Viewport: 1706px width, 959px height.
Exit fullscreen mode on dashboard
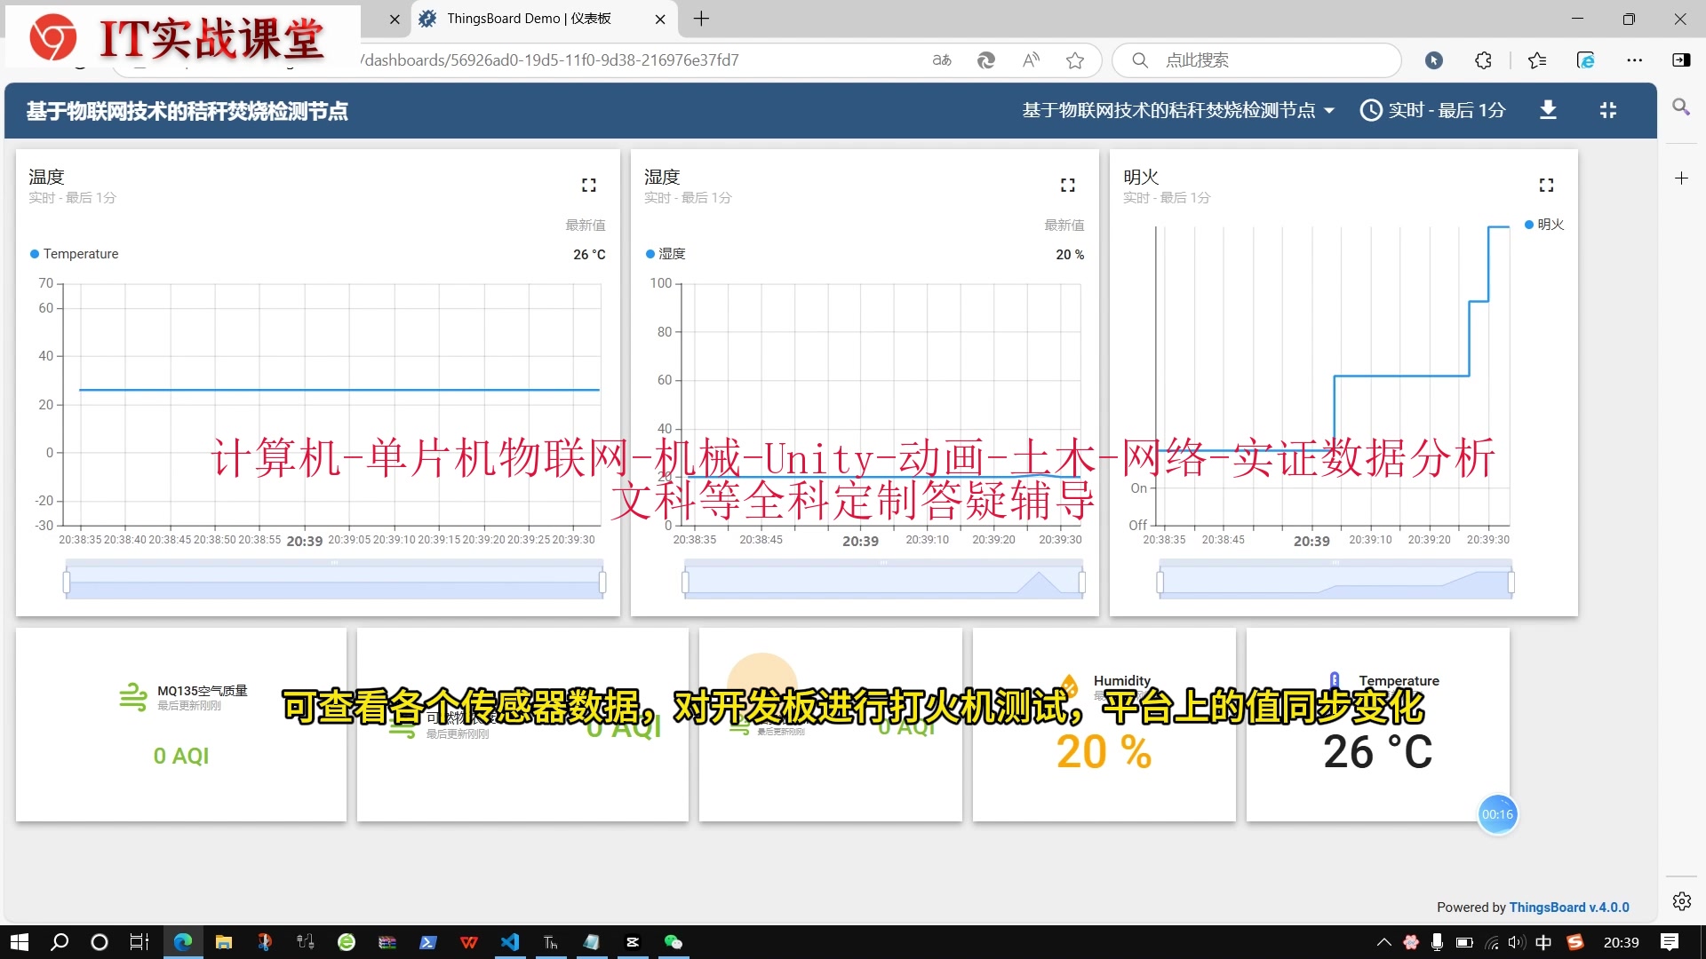(1607, 110)
